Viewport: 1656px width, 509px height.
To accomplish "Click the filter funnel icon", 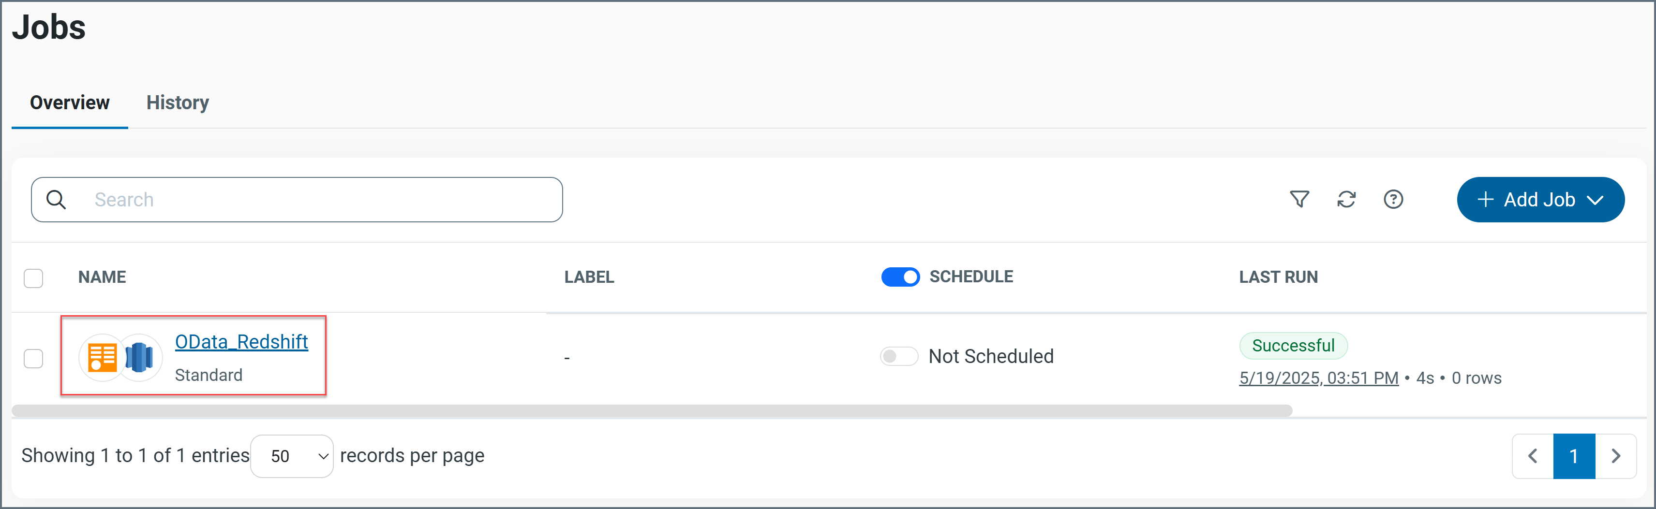I will click(1299, 200).
